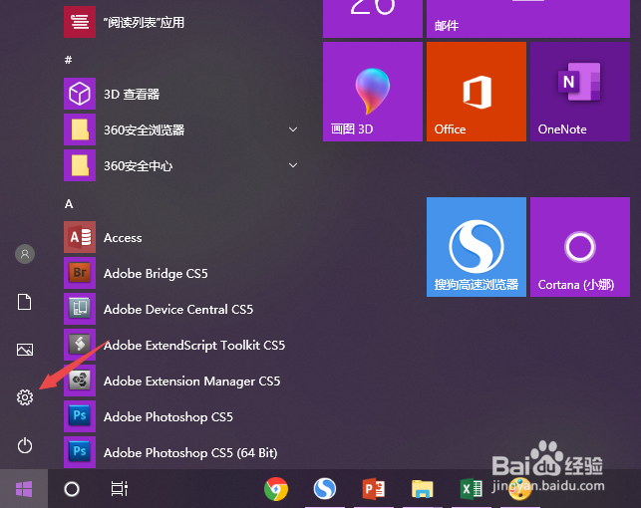Click the Access app icon

[x=80, y=237]
